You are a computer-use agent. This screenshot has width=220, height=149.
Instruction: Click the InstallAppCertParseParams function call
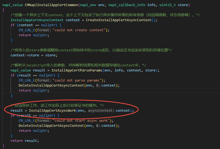(77, 70)
